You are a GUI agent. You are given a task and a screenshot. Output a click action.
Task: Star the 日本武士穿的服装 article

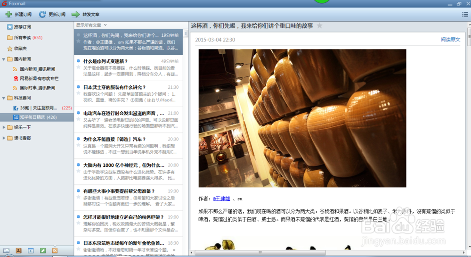(x=78, y=93)
